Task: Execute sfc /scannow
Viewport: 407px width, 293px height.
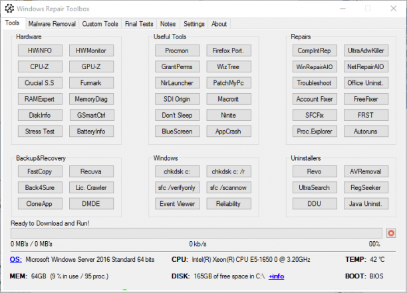Action: [229, 187]
